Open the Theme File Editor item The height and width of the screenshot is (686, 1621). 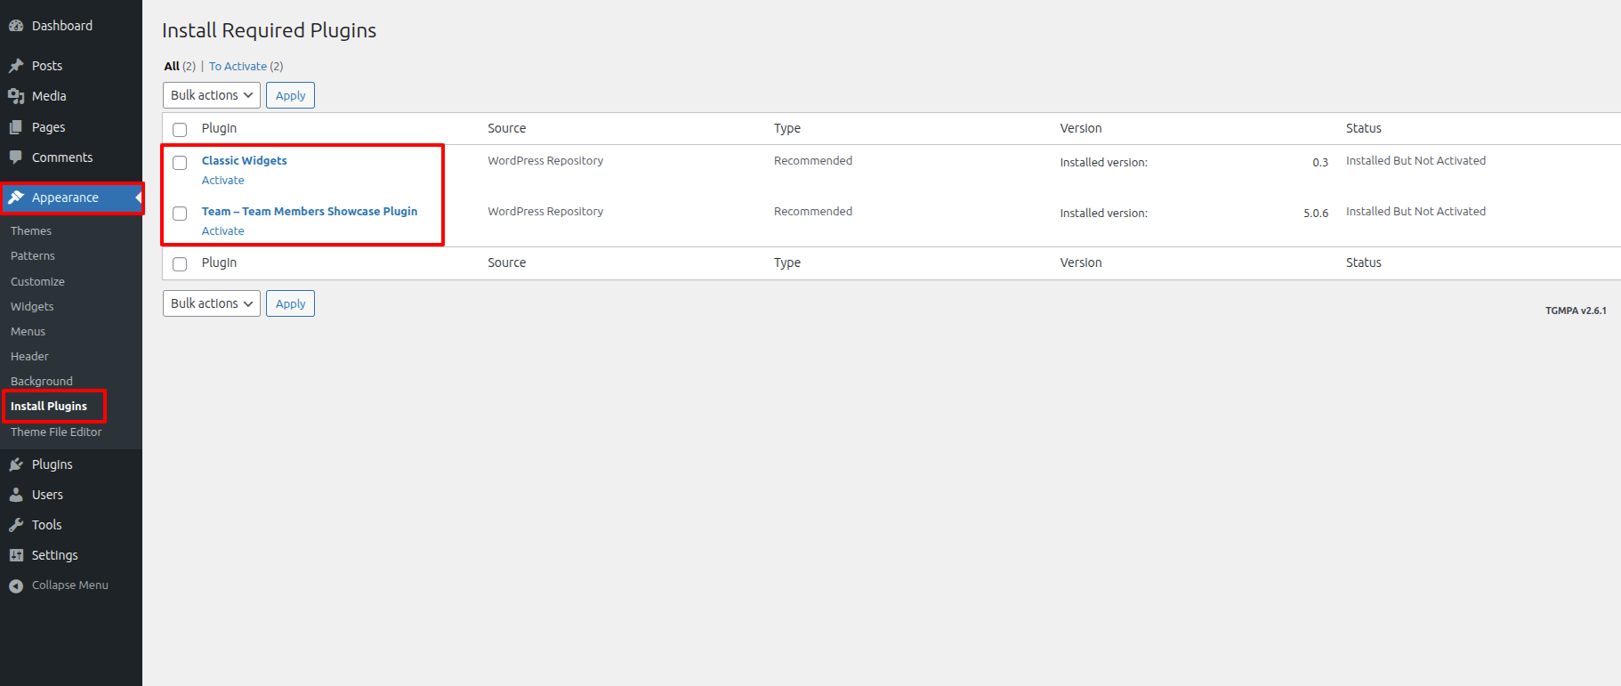(56, 432)
